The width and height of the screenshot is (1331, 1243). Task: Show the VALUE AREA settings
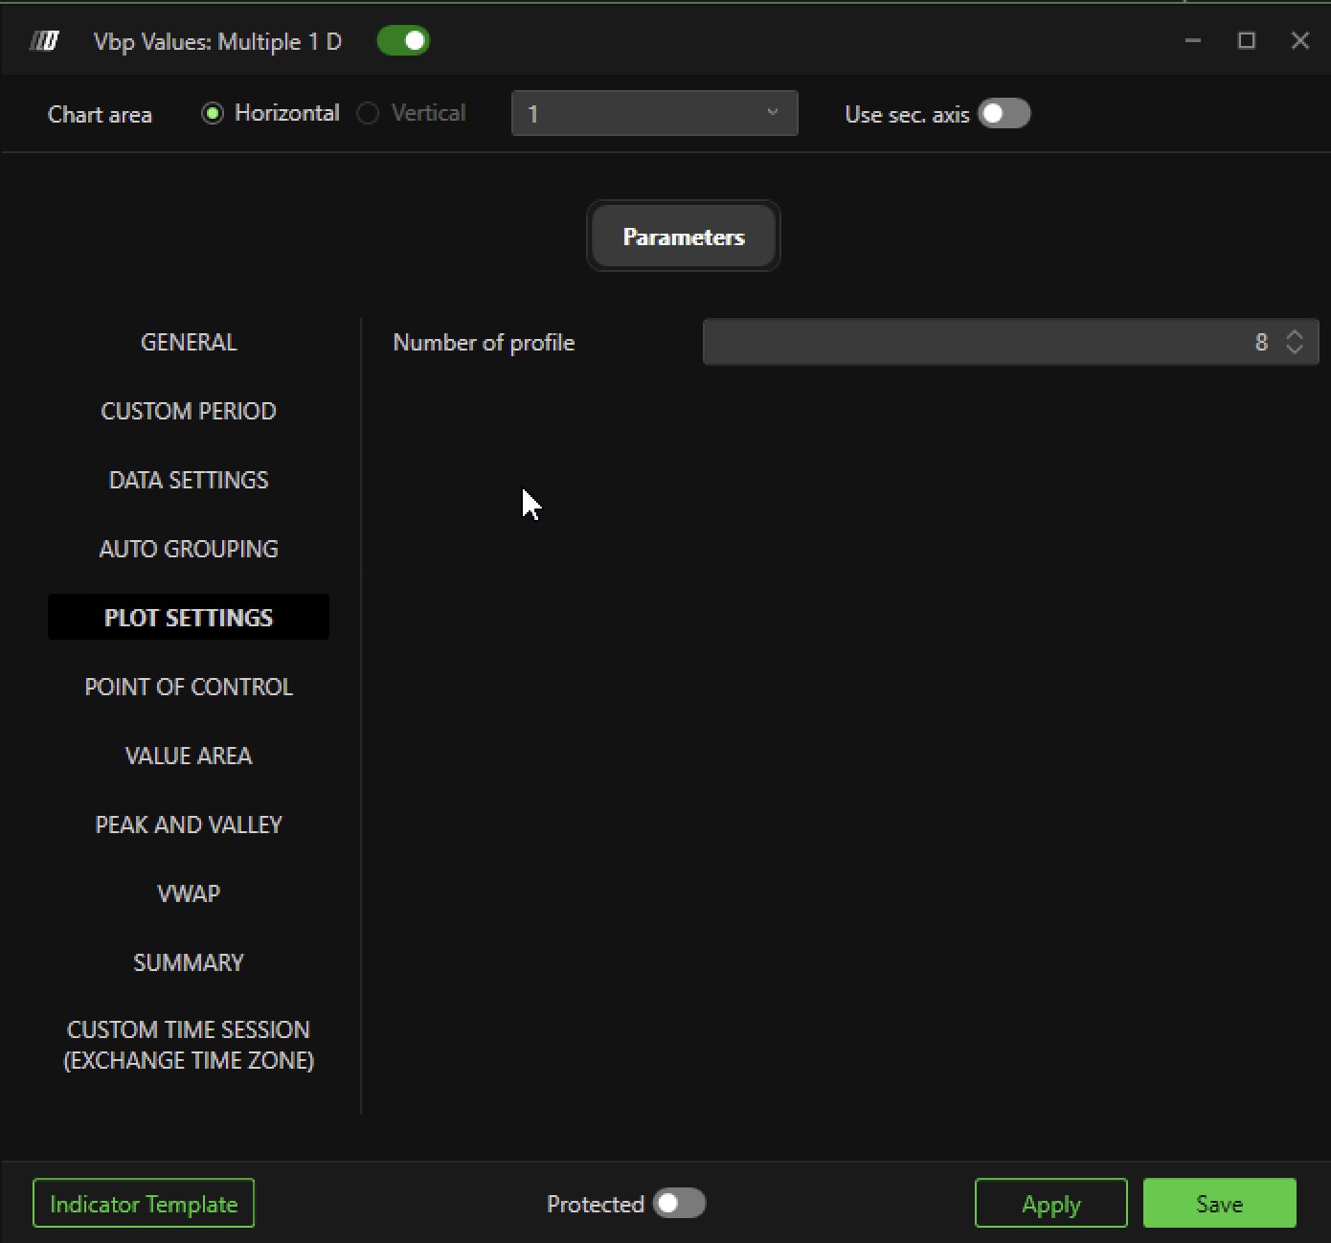(x=189, y=757)
